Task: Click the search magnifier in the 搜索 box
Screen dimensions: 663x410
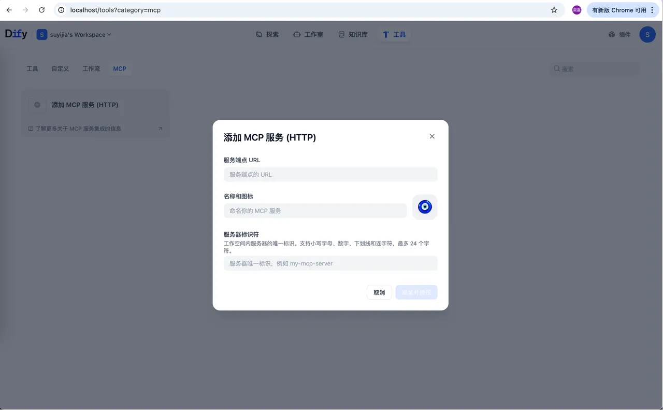Action: click(556, 68)
